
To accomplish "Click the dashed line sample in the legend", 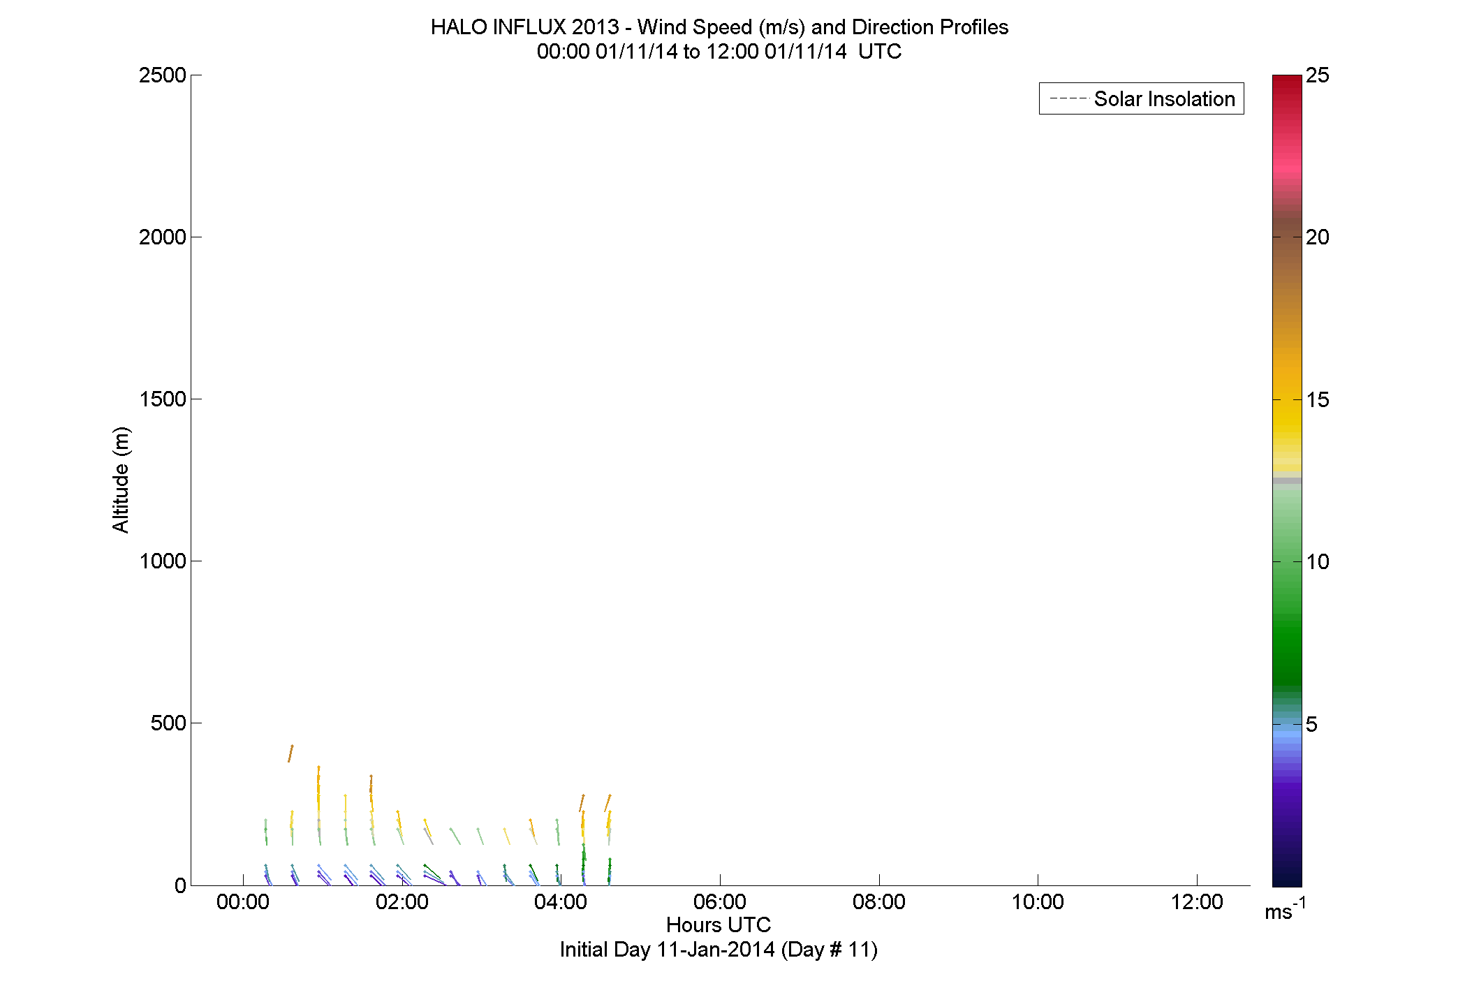I will coord(1068,98).
